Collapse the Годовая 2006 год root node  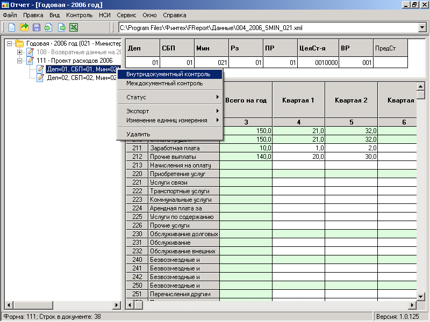9,43
